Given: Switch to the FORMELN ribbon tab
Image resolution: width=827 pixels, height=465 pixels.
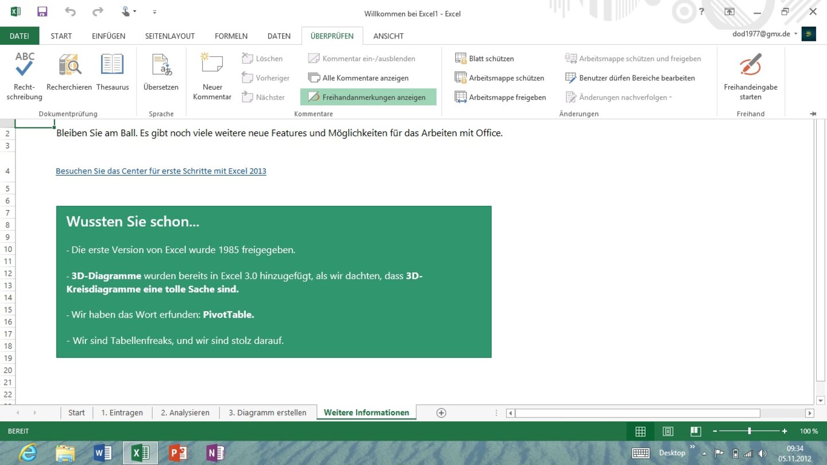Looking at the screenshot, I should point(231,36).
